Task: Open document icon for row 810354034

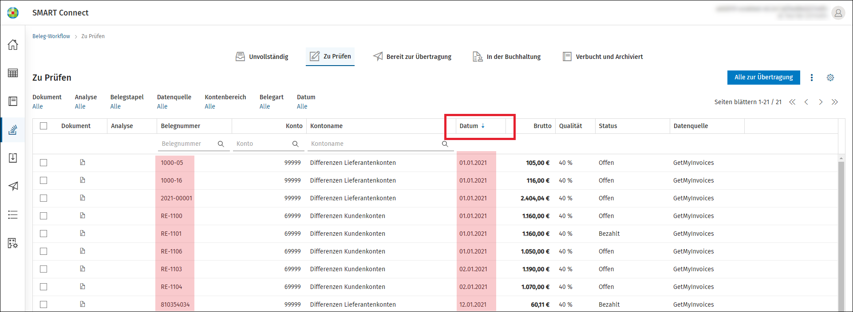Action: [x=83, y=304]
